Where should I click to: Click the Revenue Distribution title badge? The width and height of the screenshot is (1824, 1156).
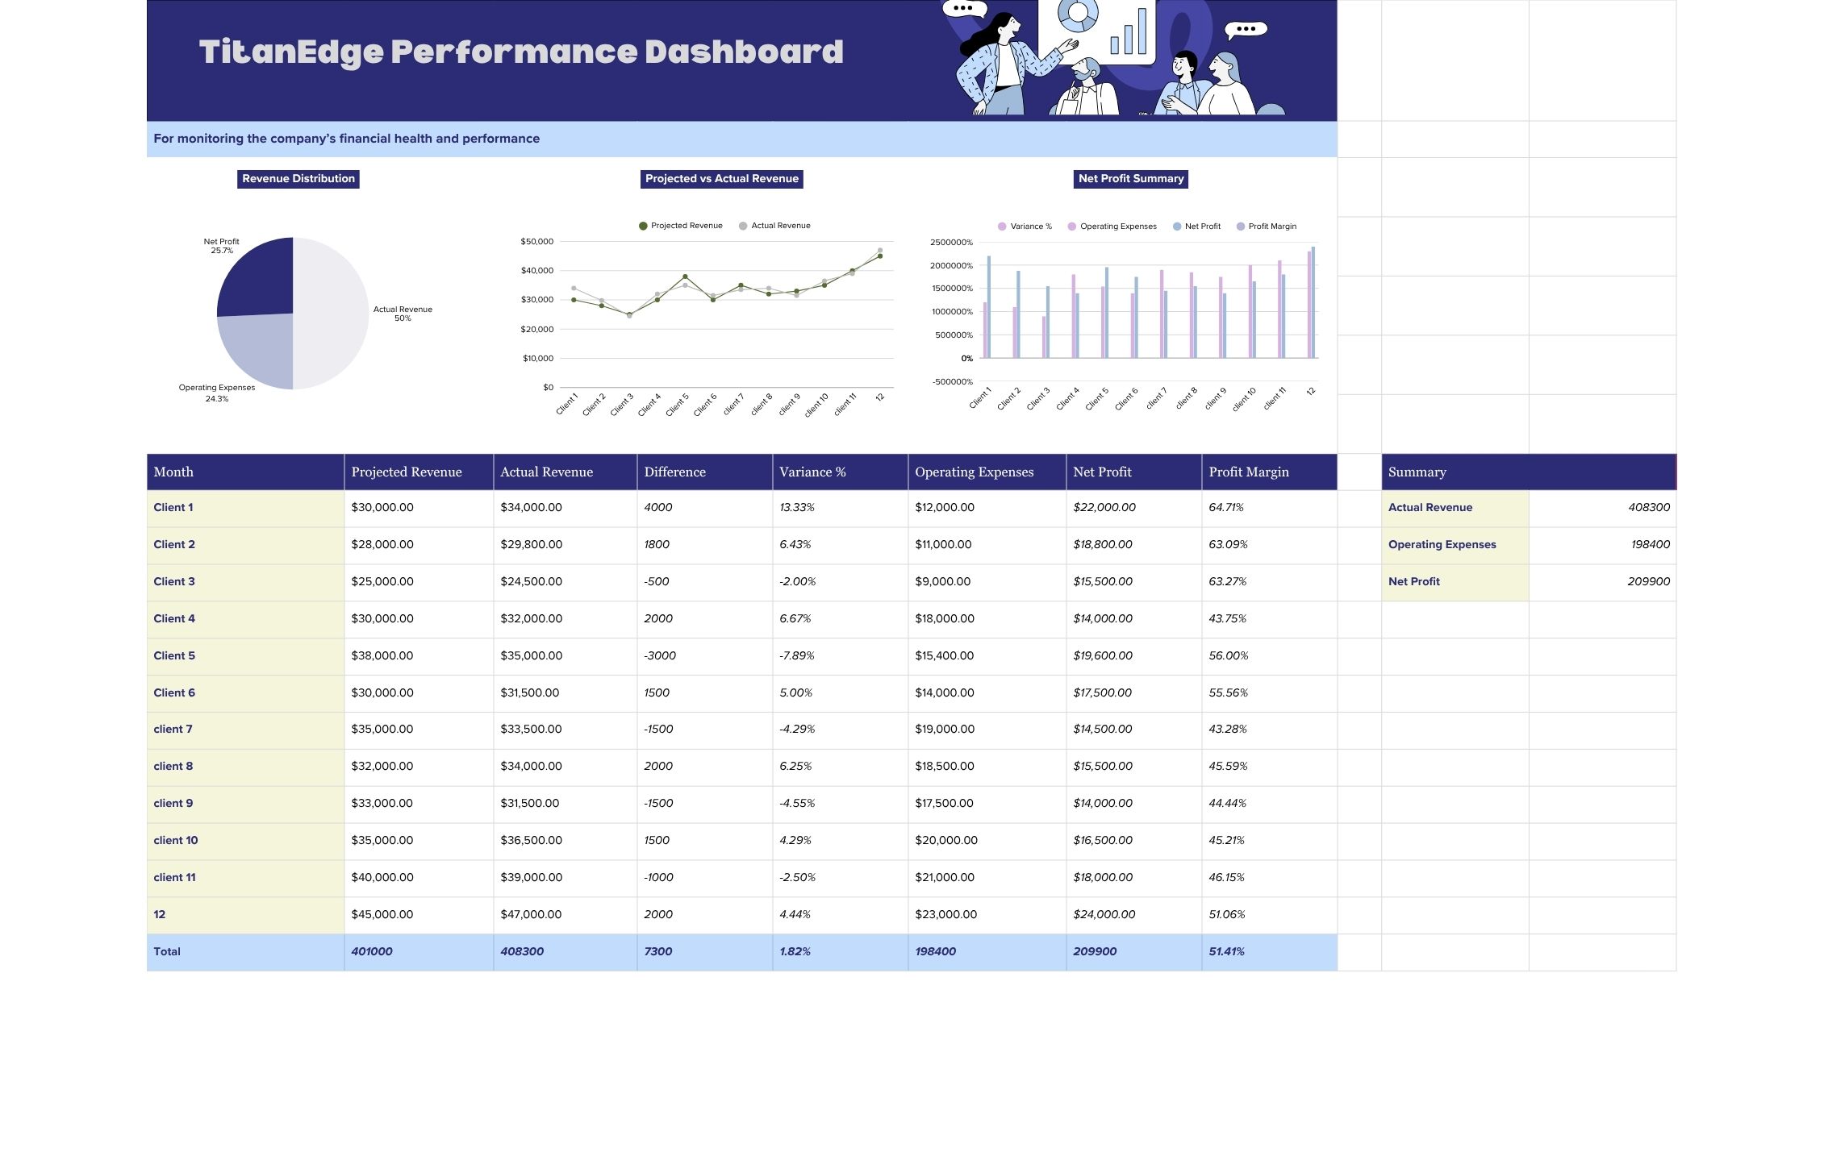(298, 179)
